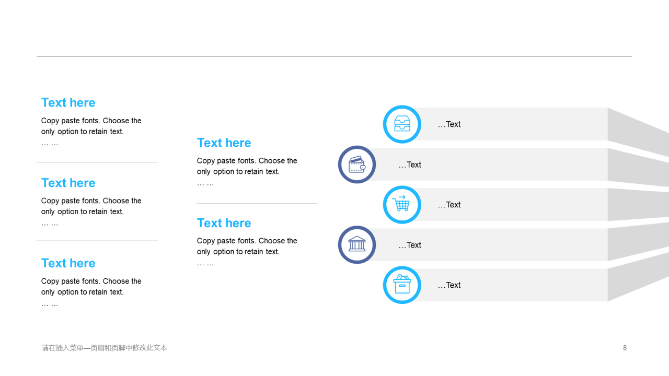Click '…Text' label beside inbox tray icon
The height and width of the screenshot is (376, 669).
pyautogui.click(x=449, y=124)
